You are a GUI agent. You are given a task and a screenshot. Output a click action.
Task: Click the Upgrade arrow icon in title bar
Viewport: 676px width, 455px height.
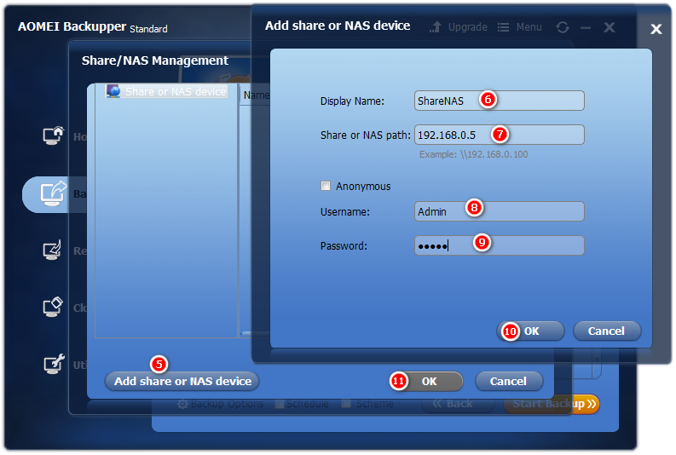pos(436,27)
